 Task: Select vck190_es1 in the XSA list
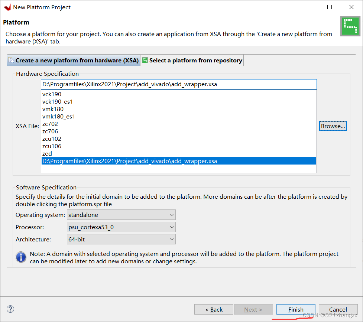click(179, 102)
